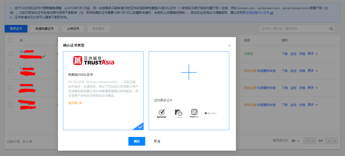Check the first certificate row checkbox

(11, 54)
